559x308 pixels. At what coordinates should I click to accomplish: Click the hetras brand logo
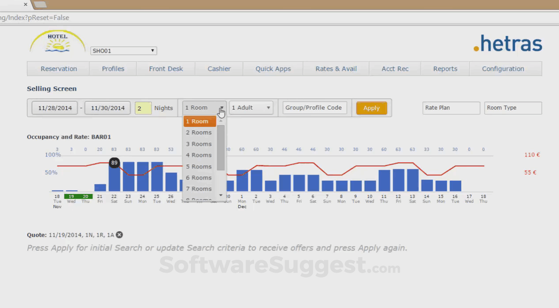[x=508, y=44]
